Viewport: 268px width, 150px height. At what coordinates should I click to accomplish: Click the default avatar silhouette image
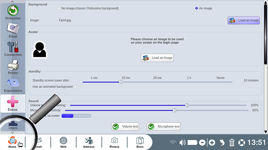click(x=40, y=50)
